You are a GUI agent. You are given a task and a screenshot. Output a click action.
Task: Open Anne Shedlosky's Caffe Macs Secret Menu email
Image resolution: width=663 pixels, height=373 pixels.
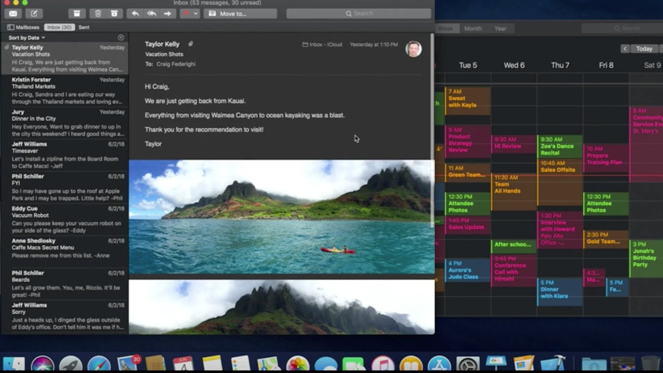point(65,251)
